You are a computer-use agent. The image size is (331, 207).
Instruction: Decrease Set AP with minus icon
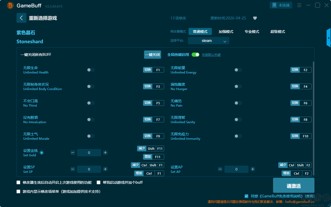tap(220, 169)
